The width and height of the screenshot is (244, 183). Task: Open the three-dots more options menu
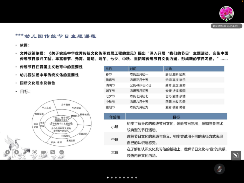click(62, 152)
